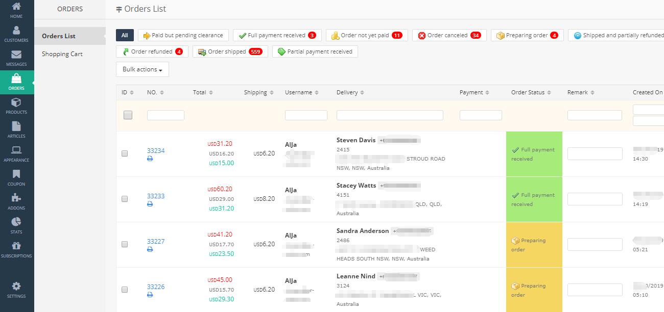Go to Products in the sidebar

[x=16, y=106]
